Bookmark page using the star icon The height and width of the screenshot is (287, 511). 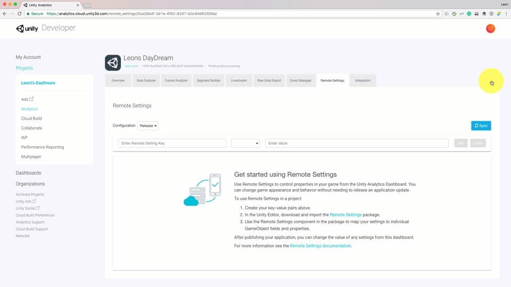pyautogui.click(x=438, y=14)
